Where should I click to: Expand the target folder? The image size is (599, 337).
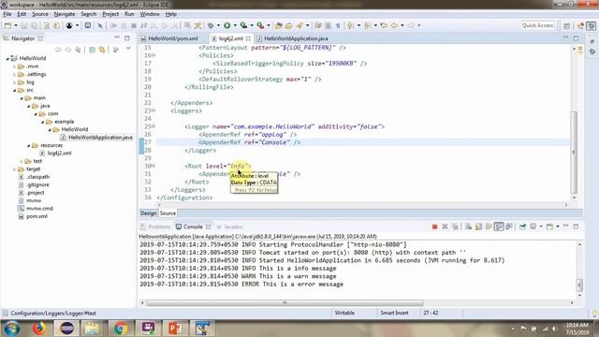[x=15, y=168]
